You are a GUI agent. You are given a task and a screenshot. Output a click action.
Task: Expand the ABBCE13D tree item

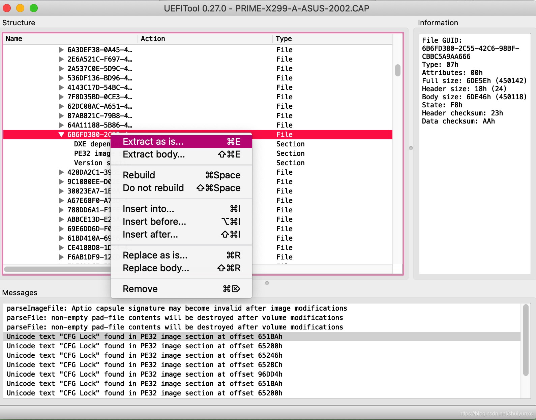(61, 219)
